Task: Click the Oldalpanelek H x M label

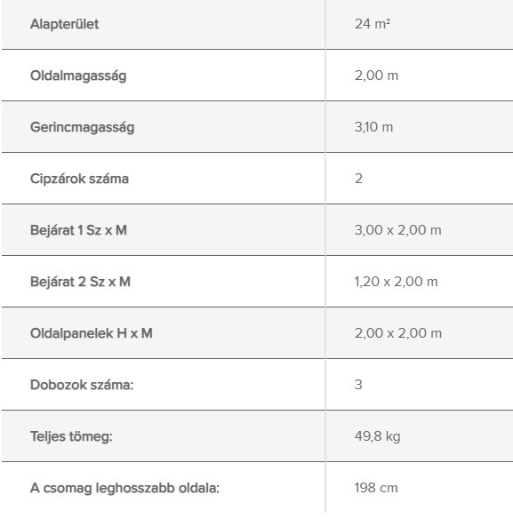Action: [92, 333]
